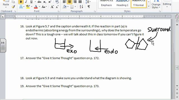Align text right
The width and height of the screenshot is (179, 100).
[x=75, y=2]
